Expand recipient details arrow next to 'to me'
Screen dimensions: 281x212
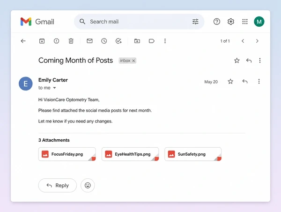(x=54, y=88)
